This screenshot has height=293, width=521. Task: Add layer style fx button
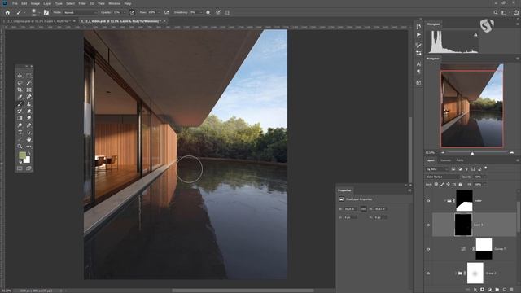pyautogui.click(x=475, y=290)
